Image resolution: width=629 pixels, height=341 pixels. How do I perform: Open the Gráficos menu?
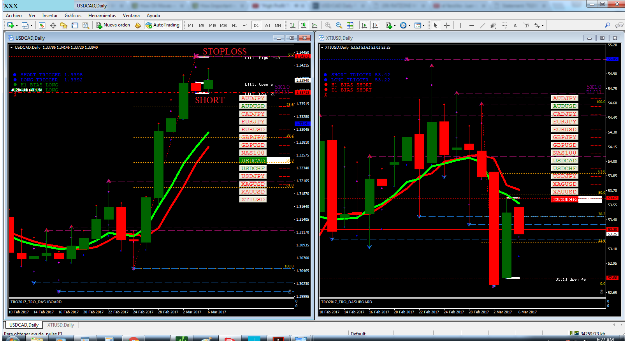pyautogui.click(x=73, y=16)
